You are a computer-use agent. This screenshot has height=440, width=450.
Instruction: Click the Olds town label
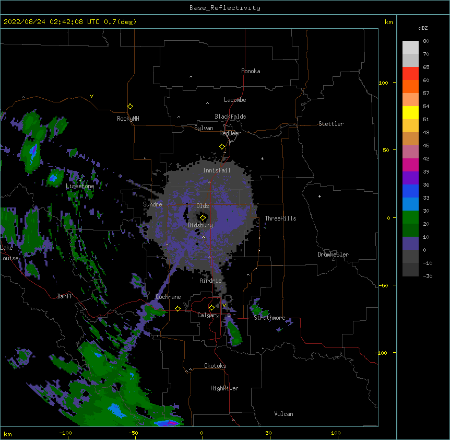[x=203, y=206]
